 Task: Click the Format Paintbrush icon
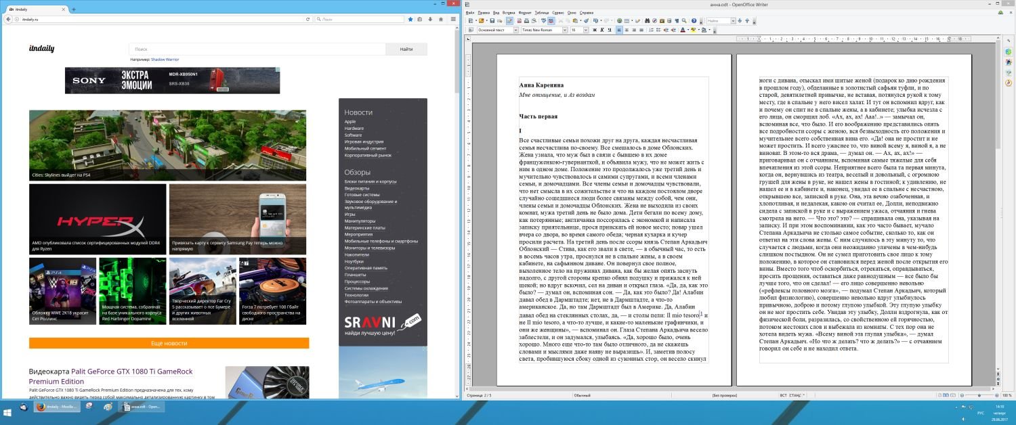click(587, 21)
